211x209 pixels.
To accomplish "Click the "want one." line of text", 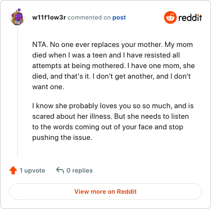I will 48,87.
